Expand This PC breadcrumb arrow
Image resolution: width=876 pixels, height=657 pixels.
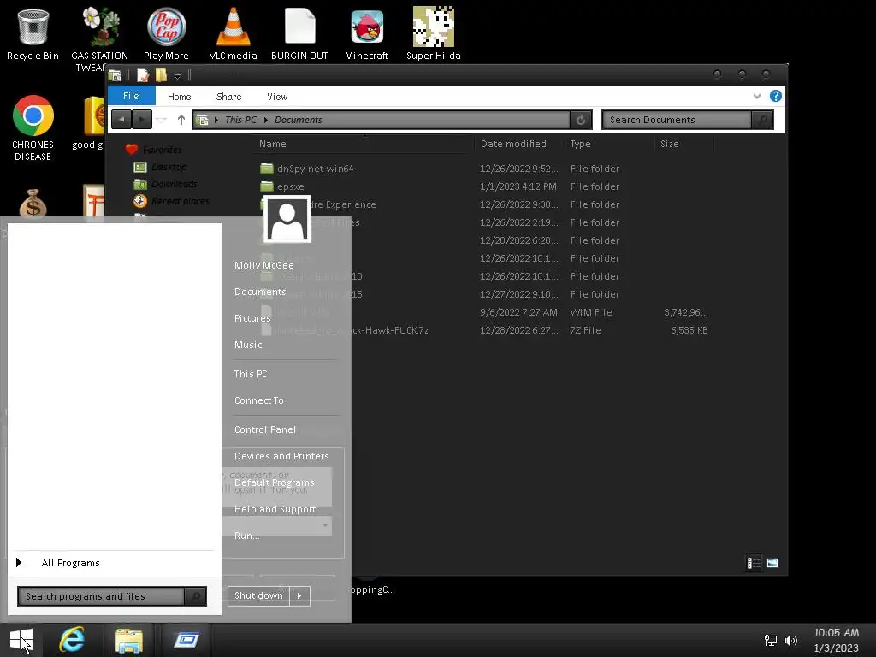(x=265, y=120)
